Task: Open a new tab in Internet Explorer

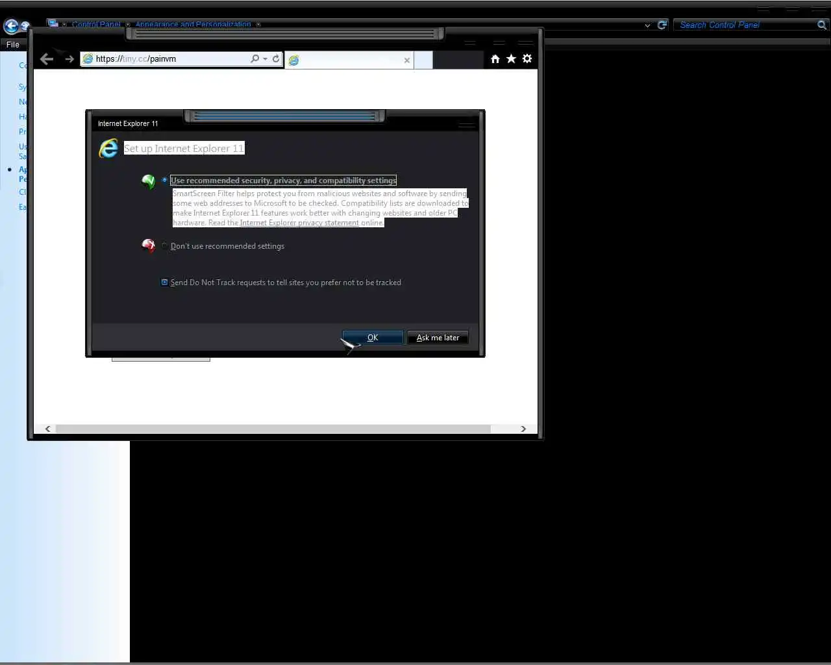Action: 423,60
